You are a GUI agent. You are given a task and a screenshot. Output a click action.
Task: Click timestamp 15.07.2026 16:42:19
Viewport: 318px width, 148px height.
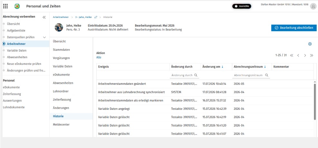[214, 117]
